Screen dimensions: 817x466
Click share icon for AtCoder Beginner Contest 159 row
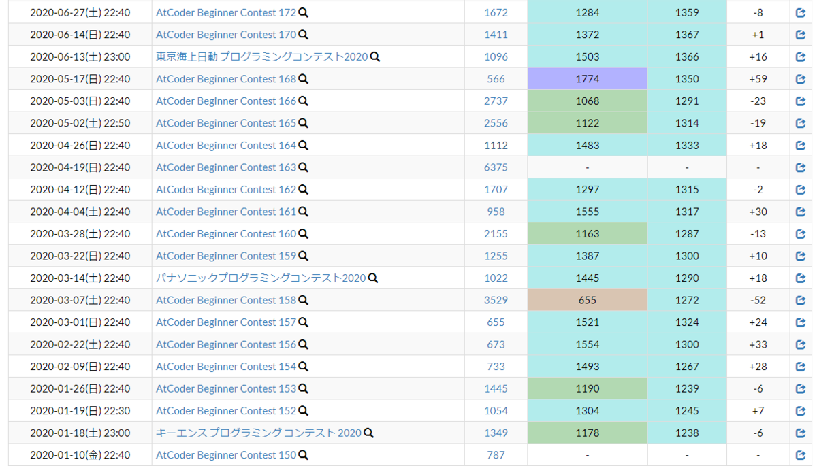tap(801, 256)
